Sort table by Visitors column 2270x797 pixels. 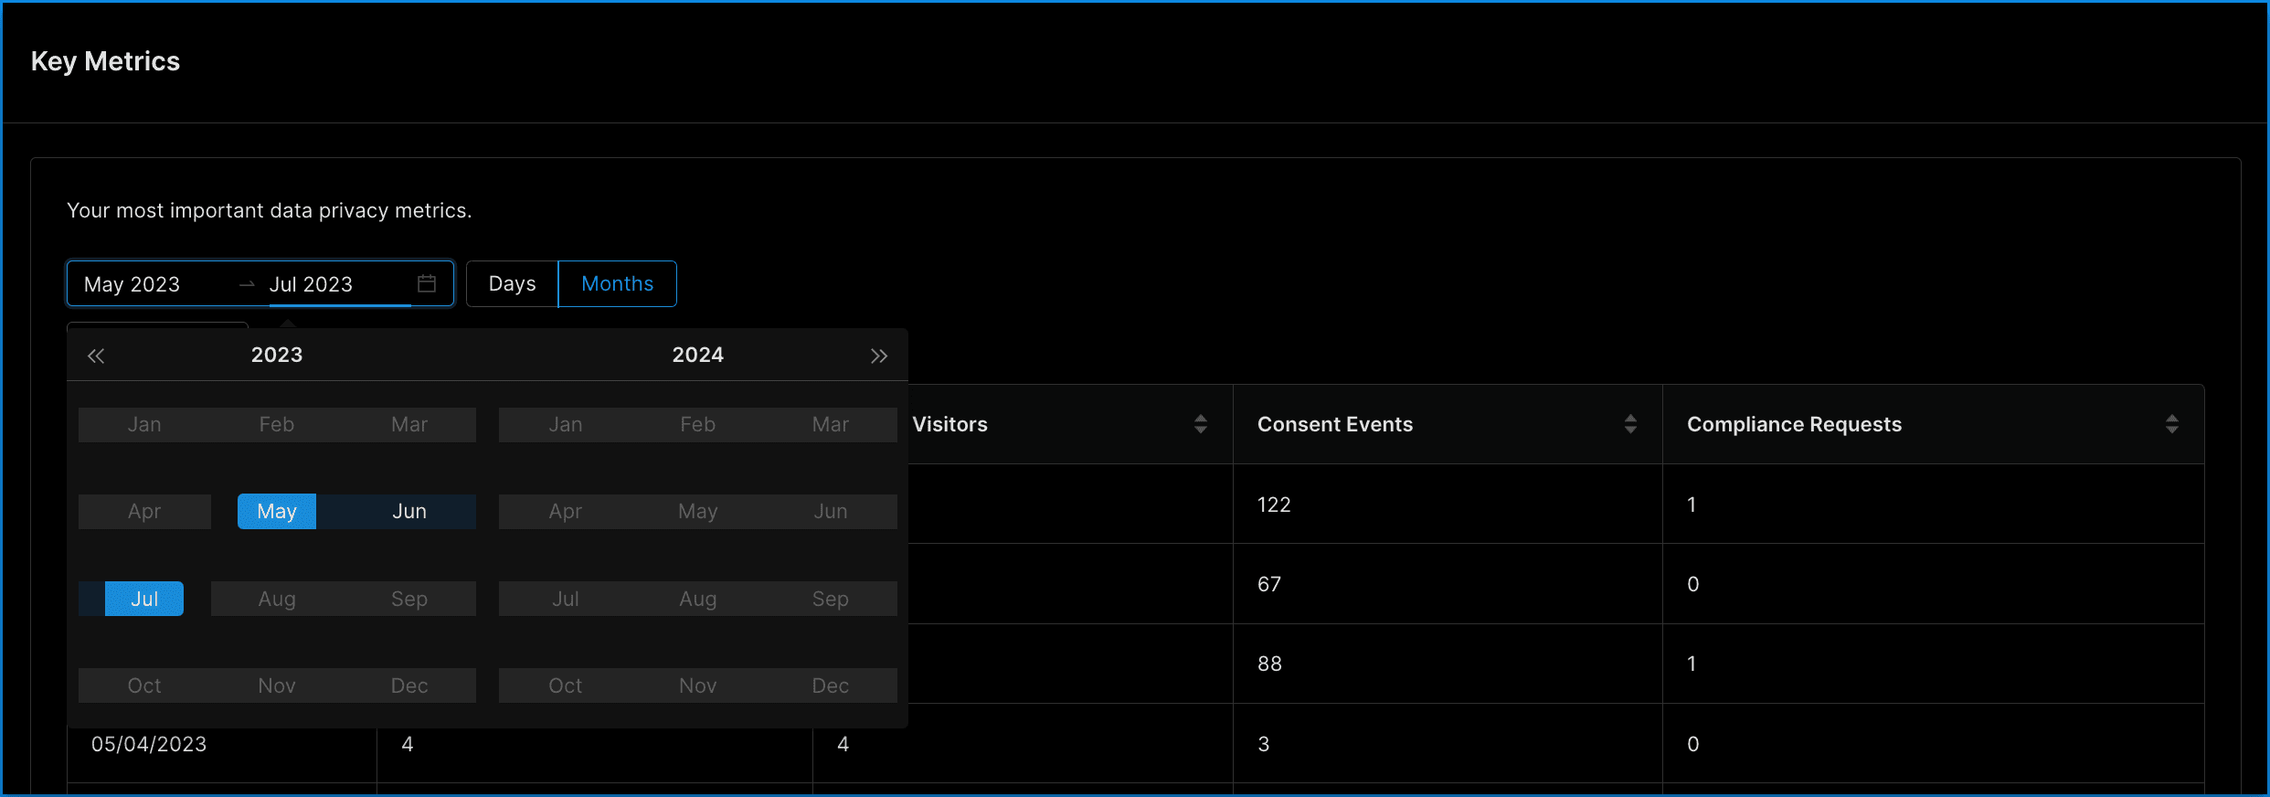(x=1200, y=424)
